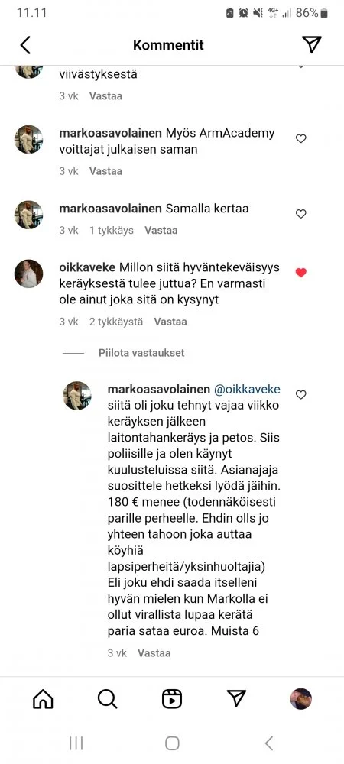Go back using the top-left arrow

pos(25,45)
